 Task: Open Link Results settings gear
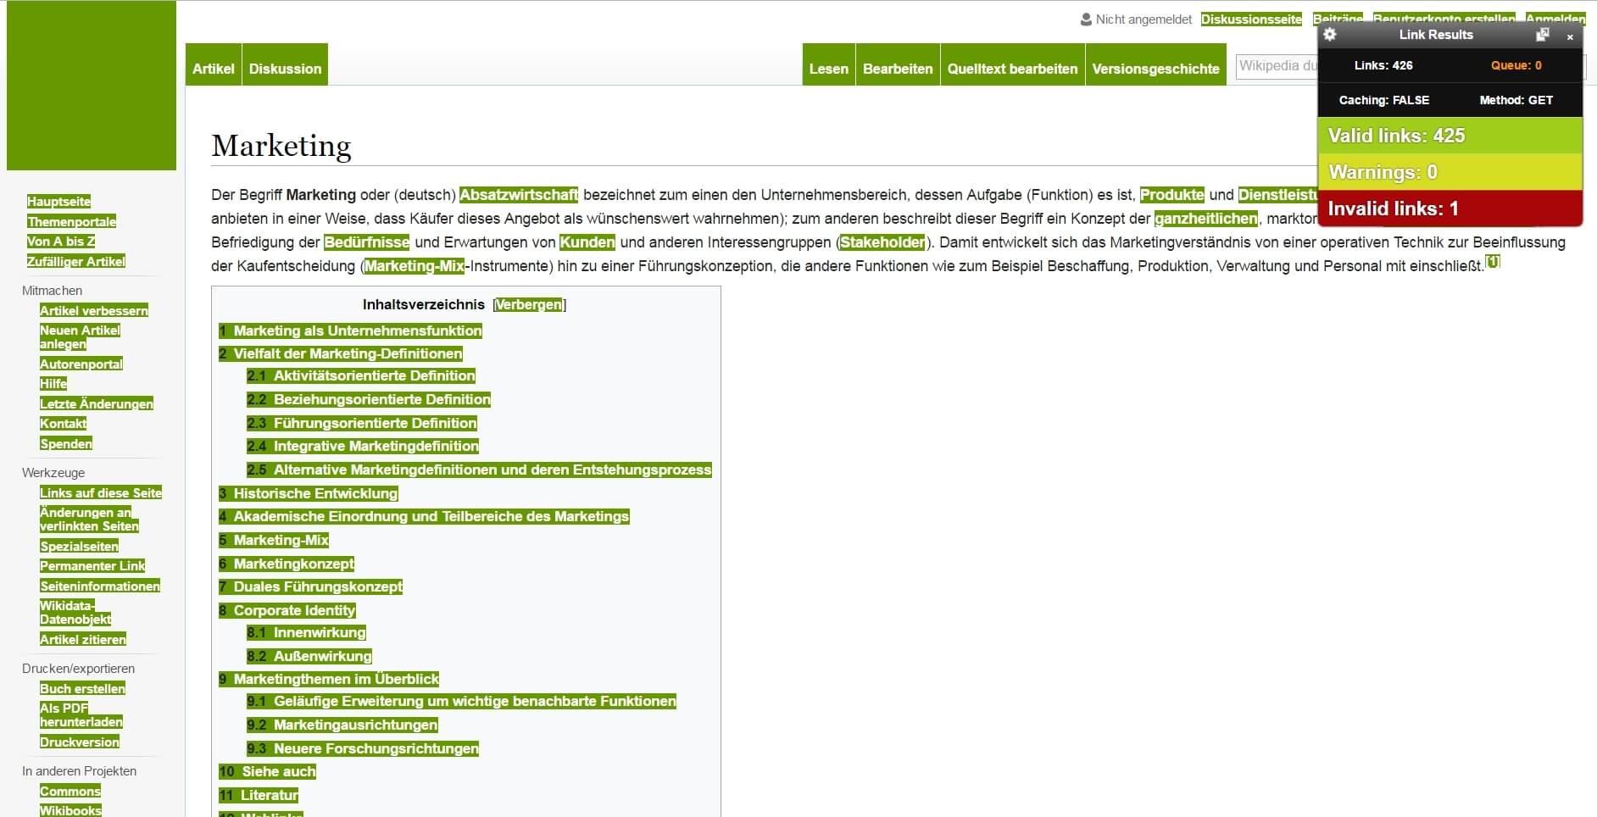pyautogui.click(x=1330, y=35)
